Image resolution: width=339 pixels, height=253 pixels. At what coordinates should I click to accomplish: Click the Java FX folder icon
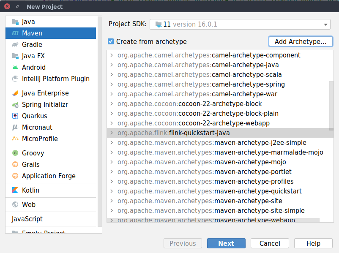pyautogui.click(x=15, y=56)
